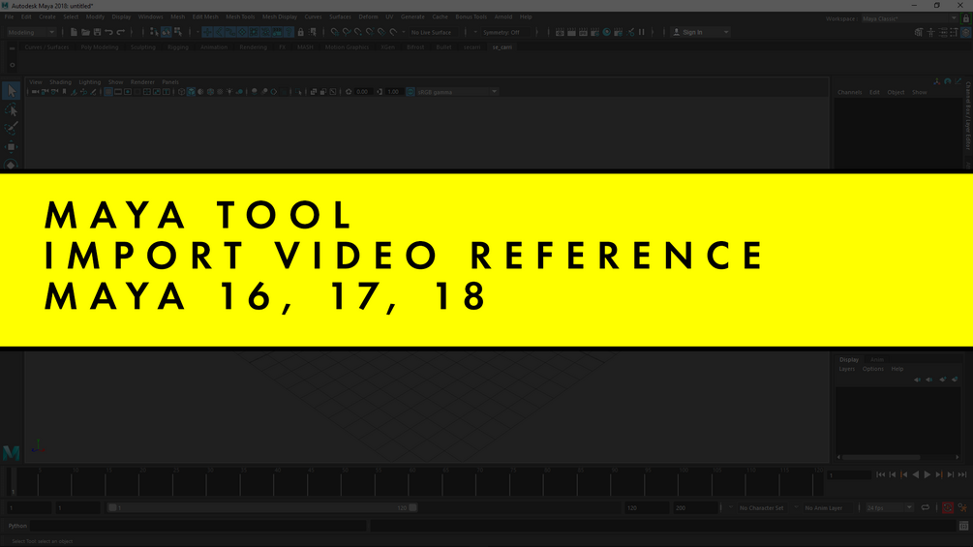Viewport: 973px width, 547px height.
Task: Click the play forwards button
Action: 927,475
